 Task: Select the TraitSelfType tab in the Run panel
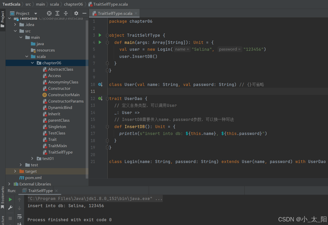40,191
